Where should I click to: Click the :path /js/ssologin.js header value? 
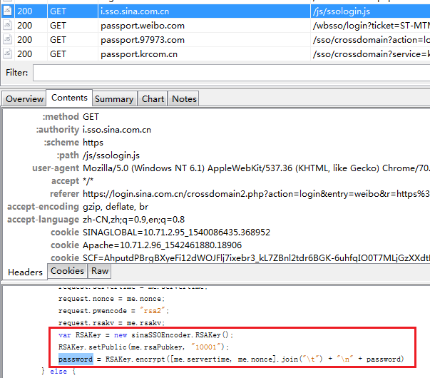click(x=111, y=155)
